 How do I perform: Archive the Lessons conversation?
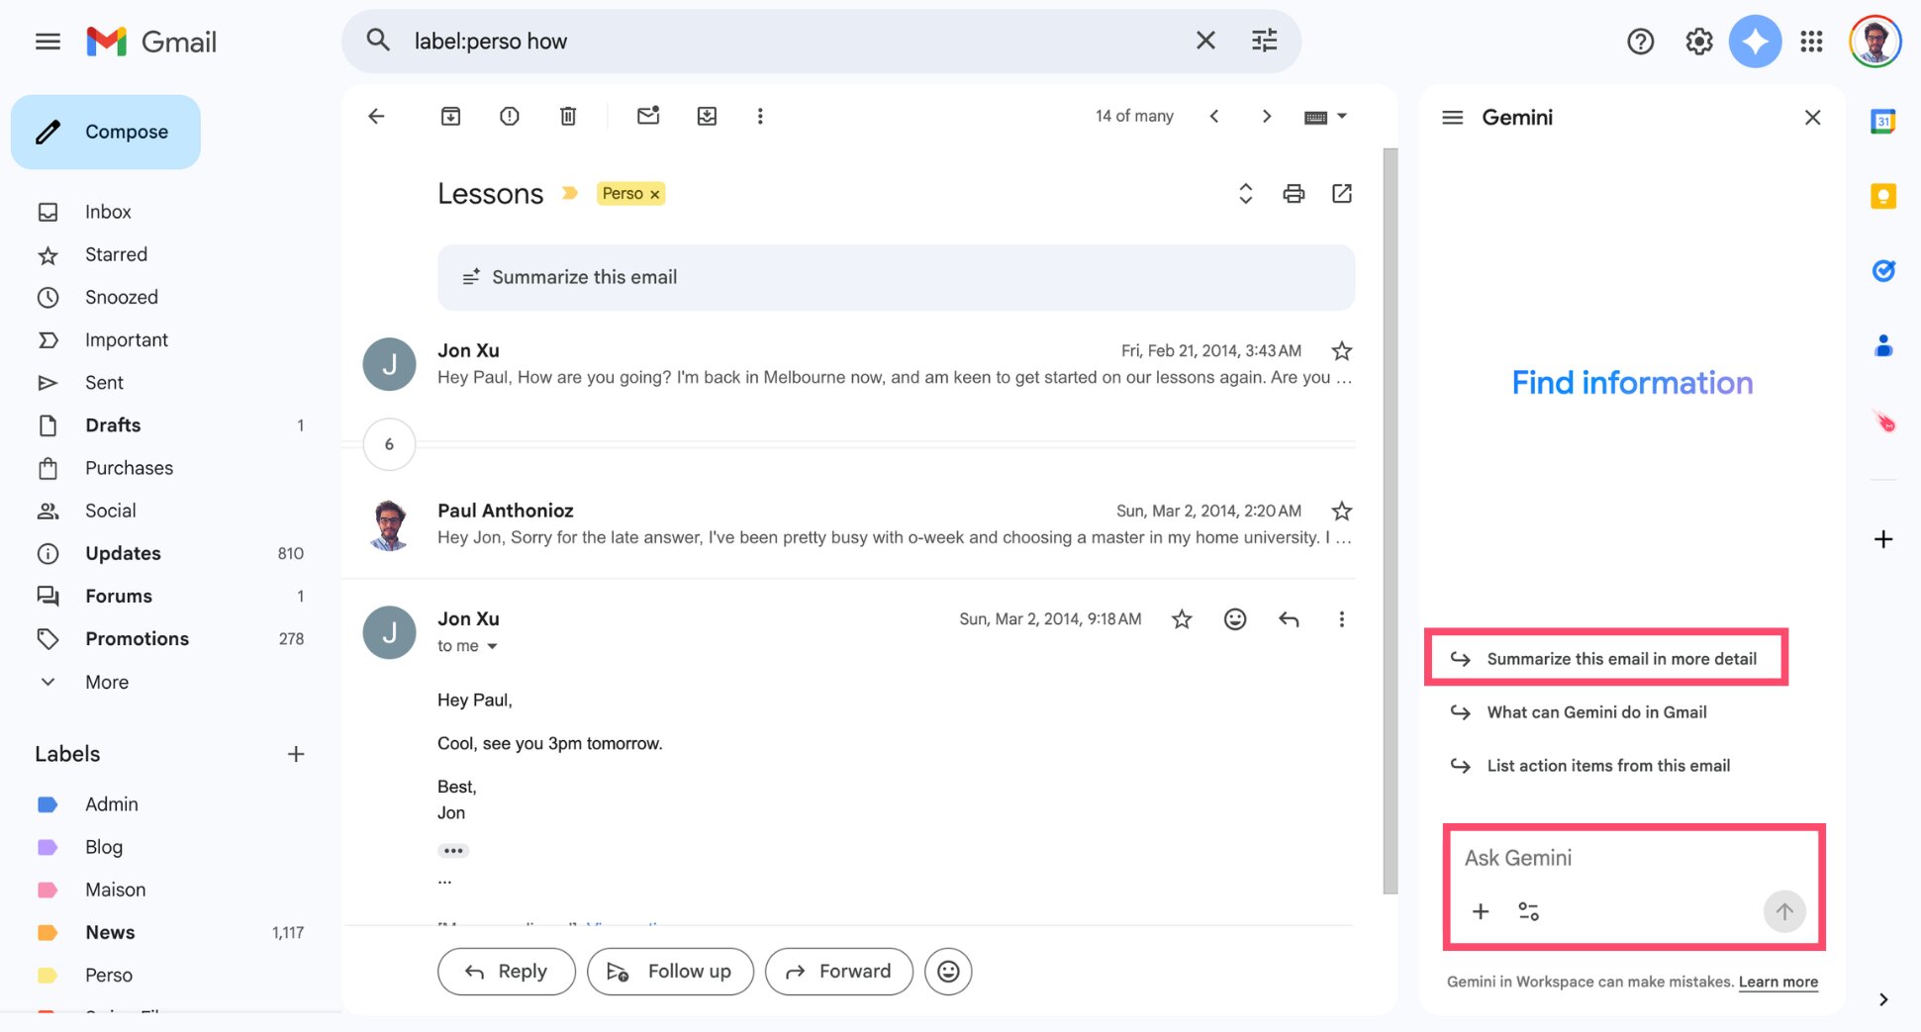point(450,116)
